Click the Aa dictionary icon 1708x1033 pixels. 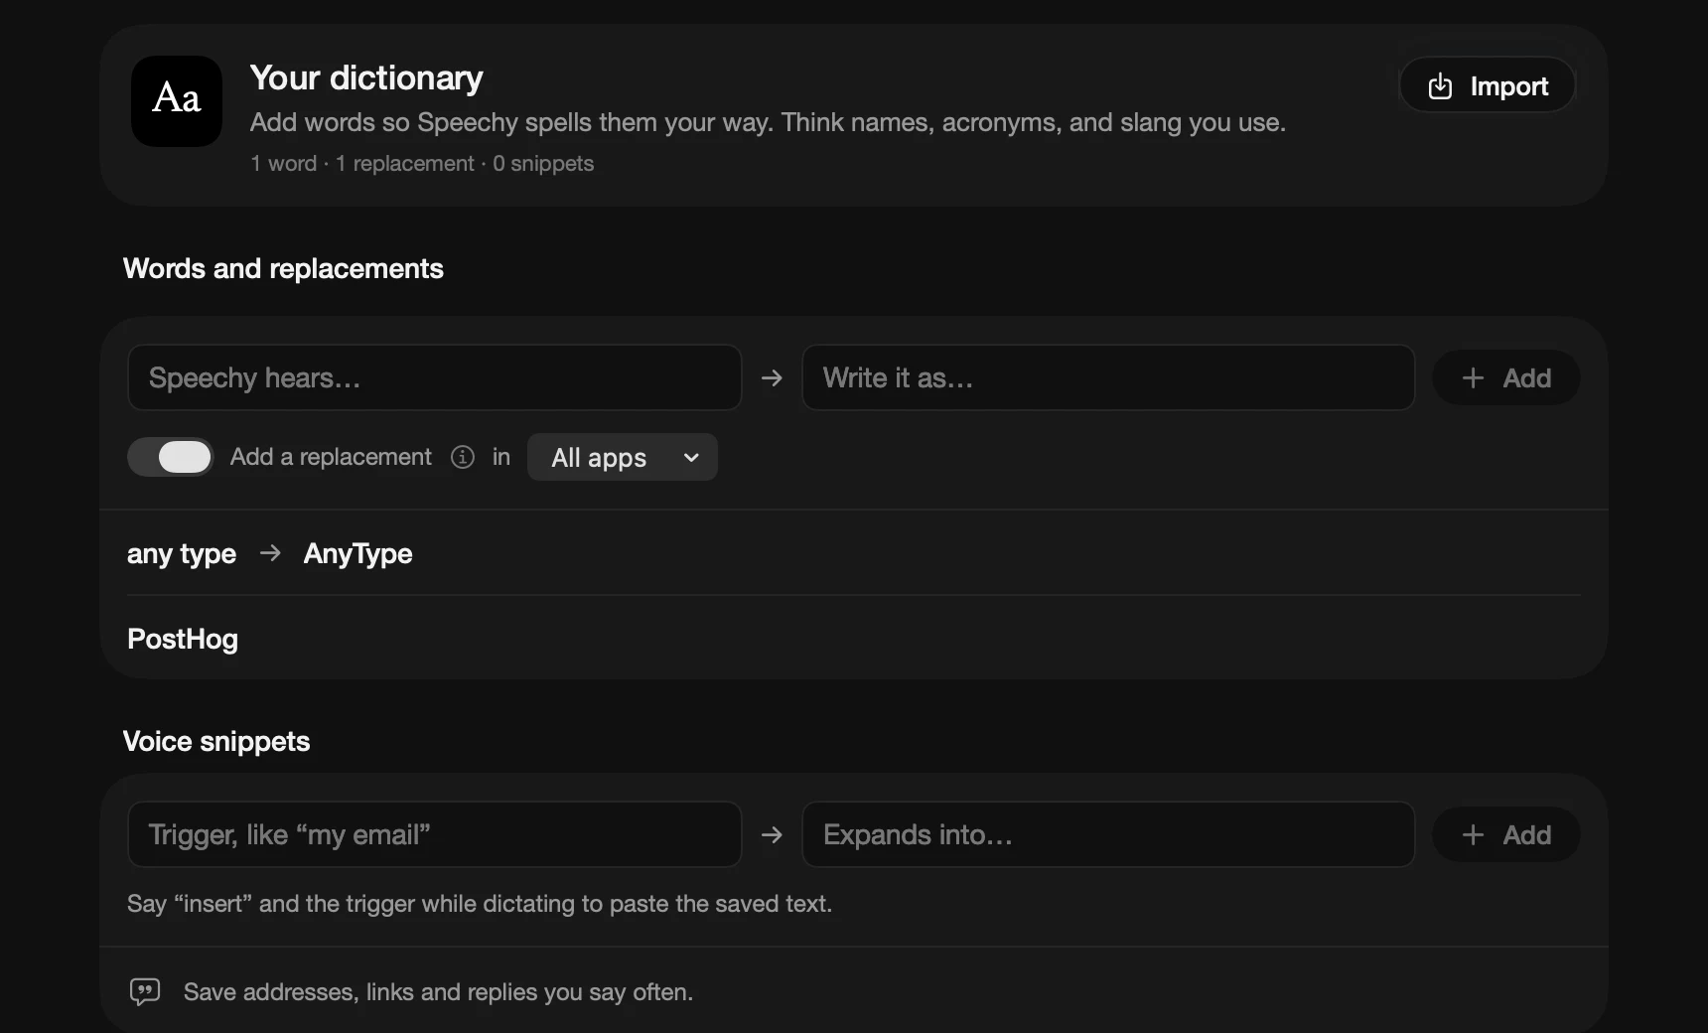[x=177, y=100]
